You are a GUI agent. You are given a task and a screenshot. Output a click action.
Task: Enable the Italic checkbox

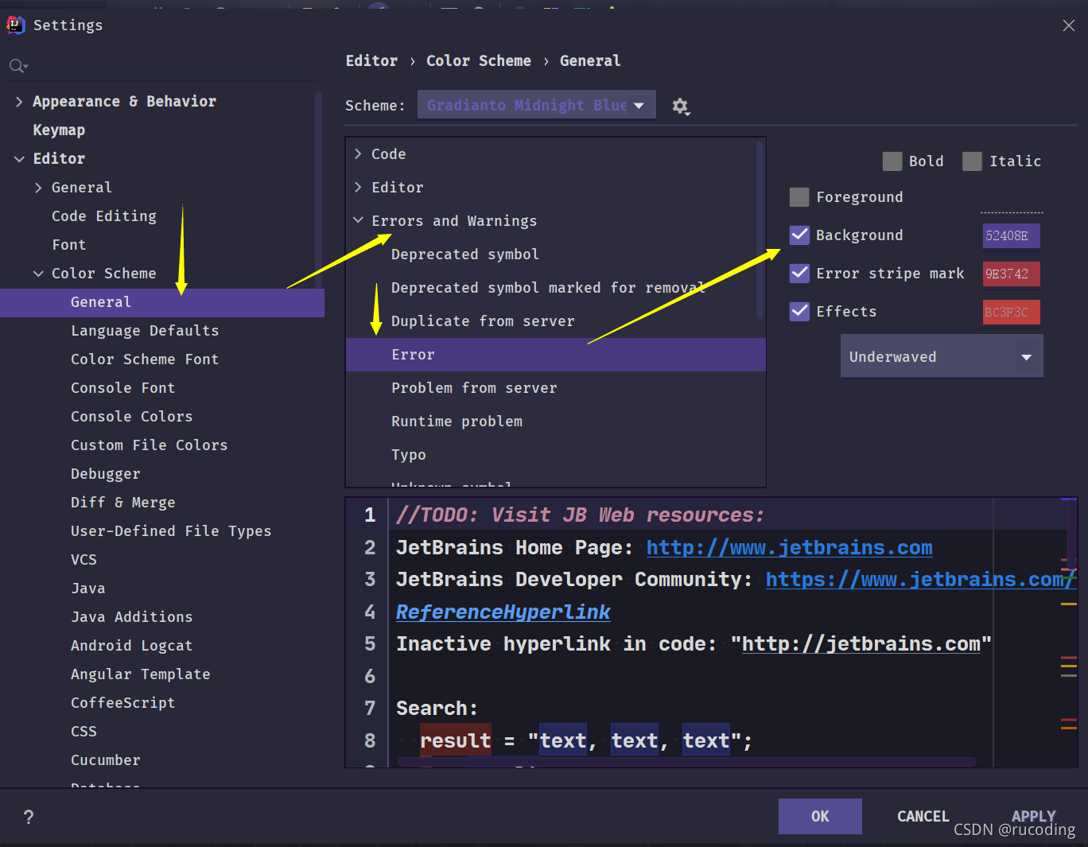972,161
